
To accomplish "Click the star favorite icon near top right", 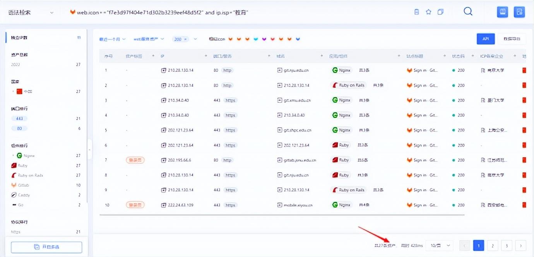I will (x=428, y=12).
